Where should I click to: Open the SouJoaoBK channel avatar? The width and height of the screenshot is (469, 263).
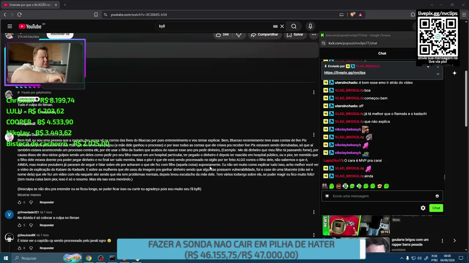click(9, 238)
